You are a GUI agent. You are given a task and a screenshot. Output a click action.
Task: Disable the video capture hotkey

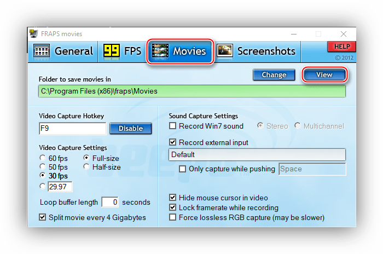click(131, 128)
